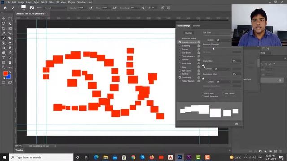
Task: Open the Filter menu
Action: [51, 2]
